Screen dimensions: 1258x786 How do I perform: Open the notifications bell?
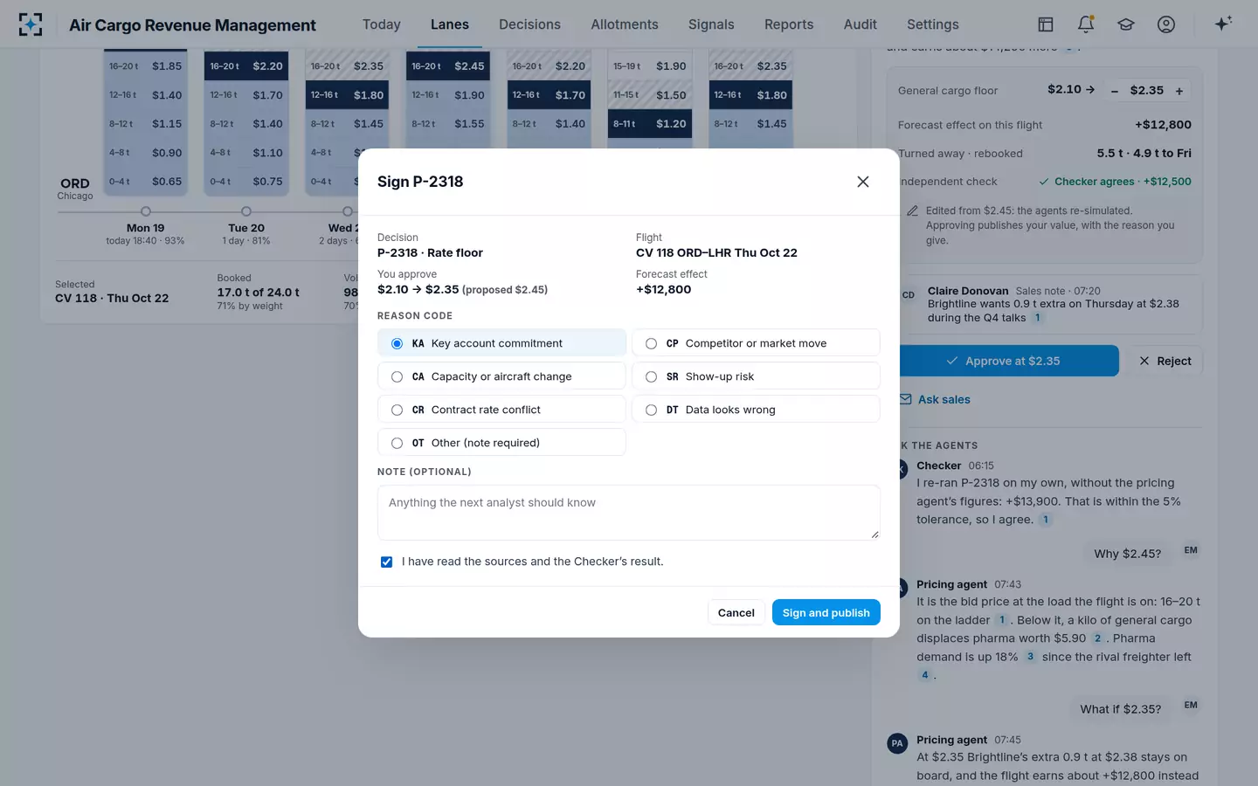[1086, 24]
